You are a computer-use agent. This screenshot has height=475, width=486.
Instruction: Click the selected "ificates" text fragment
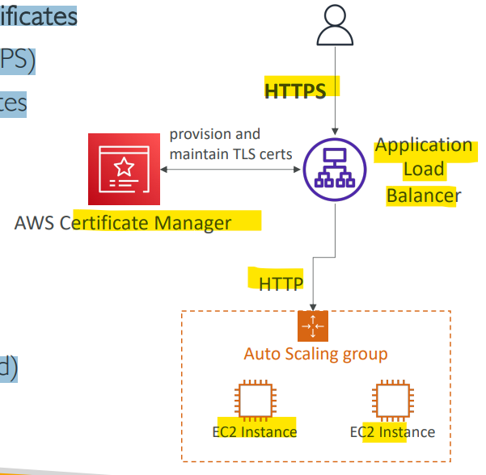coord(39,16)
